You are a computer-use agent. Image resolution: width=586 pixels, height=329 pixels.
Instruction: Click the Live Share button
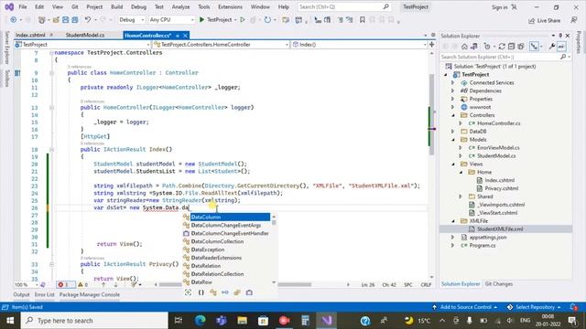pyautogui.click(x=544, y=20)
